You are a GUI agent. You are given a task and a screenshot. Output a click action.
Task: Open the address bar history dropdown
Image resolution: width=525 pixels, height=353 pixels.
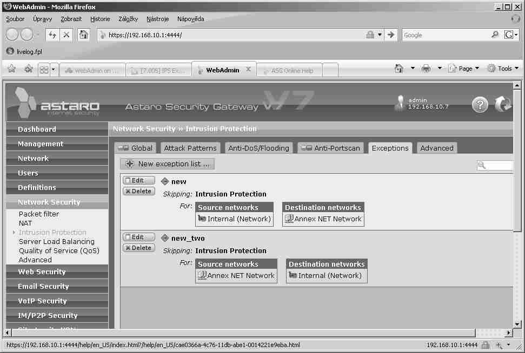click(x=380, y=35)
